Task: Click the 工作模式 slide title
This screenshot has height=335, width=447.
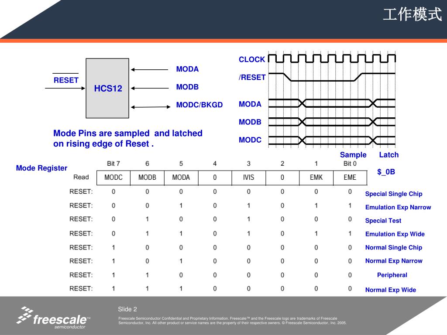Action: coord(412,14)
